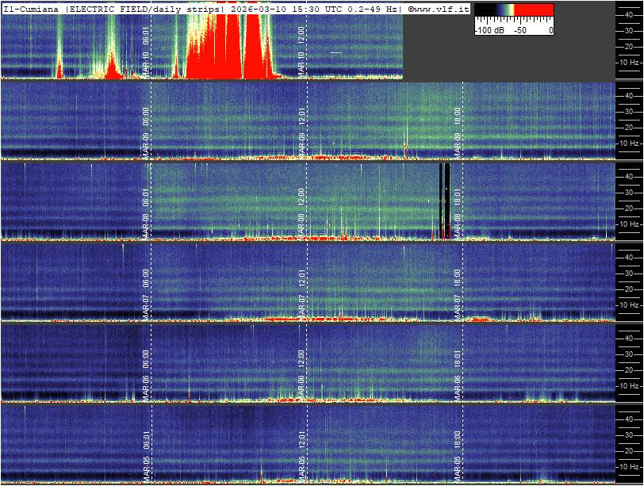Click the 10 Hz axis label on top strip
644x486 pixels.
[x=629, y=62]
